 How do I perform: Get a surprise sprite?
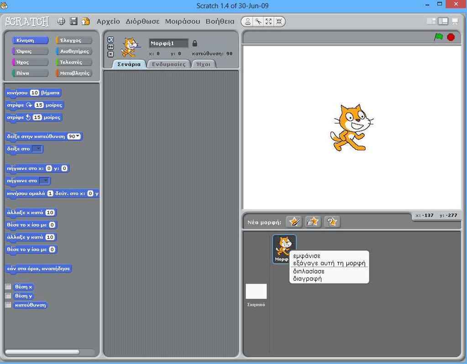[x=332, y=222]
